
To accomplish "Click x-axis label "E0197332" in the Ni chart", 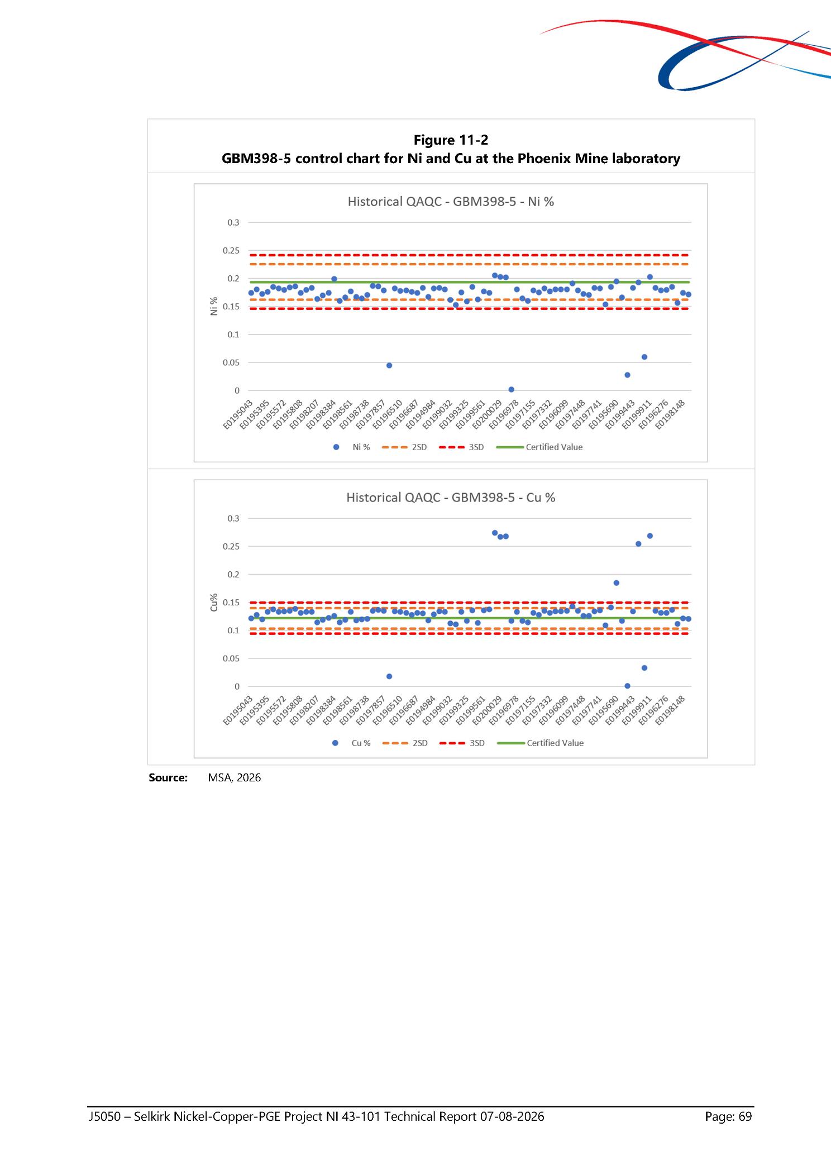I will pyautogui.click(x=537, y=414).
